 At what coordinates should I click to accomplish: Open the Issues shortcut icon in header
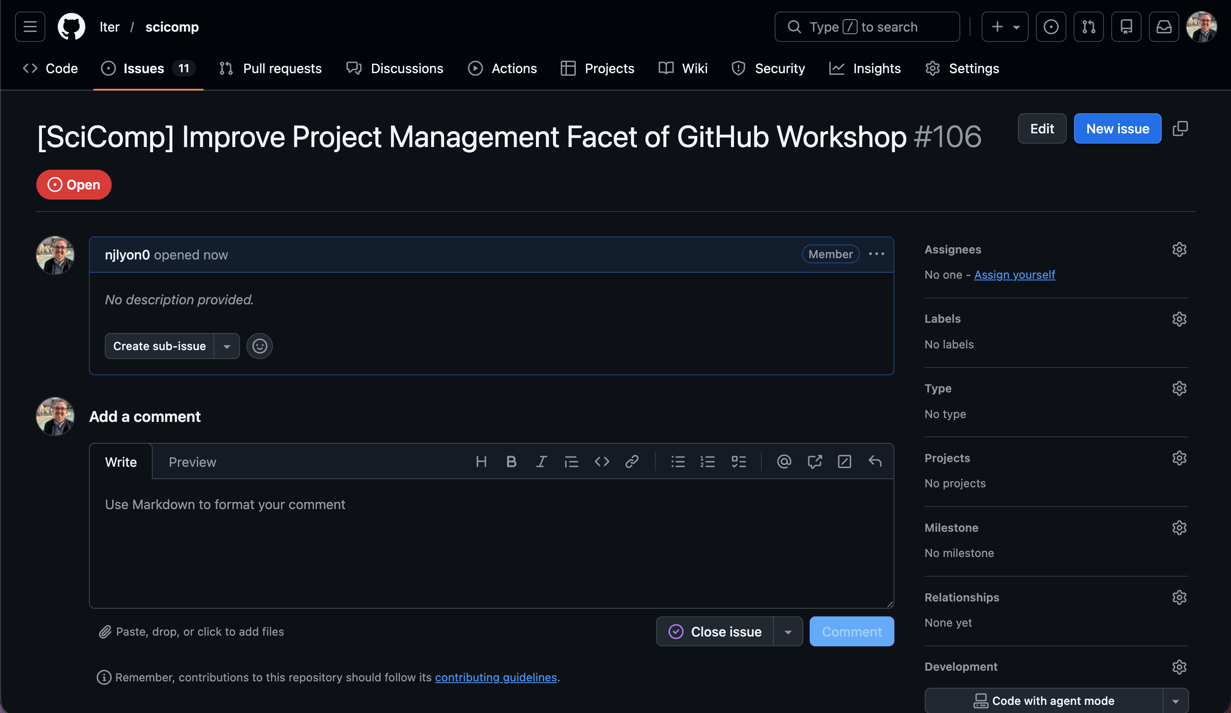pos(1051,27)
